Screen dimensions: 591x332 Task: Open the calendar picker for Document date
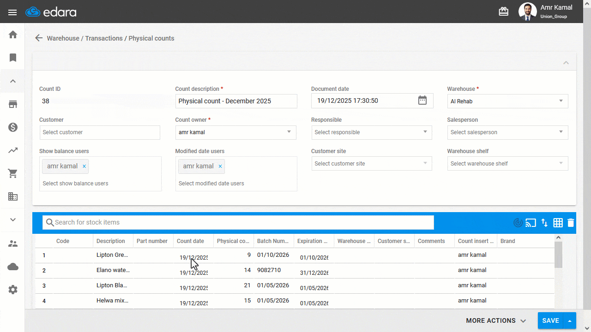click(x=422, y=101)
